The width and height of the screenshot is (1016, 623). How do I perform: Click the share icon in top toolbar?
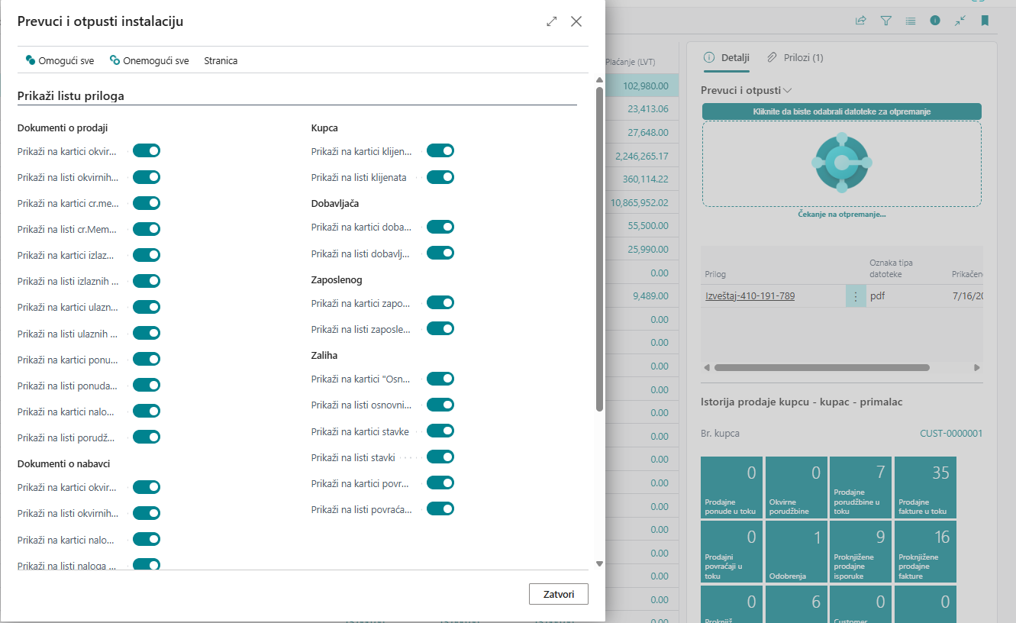(861, 21)
